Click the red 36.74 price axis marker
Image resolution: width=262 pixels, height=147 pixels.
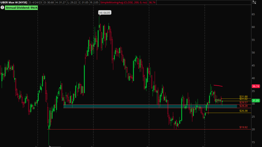click(x=256, y=86)
